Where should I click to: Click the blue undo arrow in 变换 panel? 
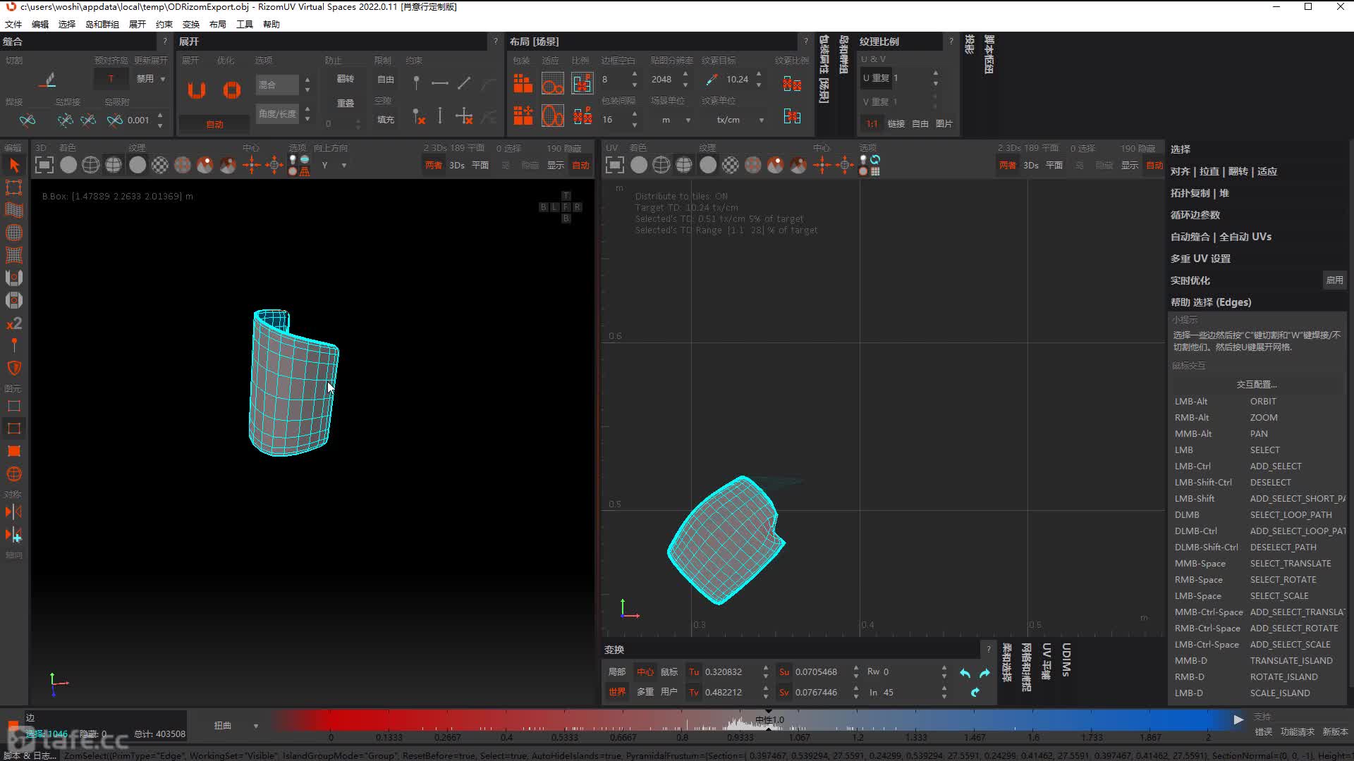point(965,673)
